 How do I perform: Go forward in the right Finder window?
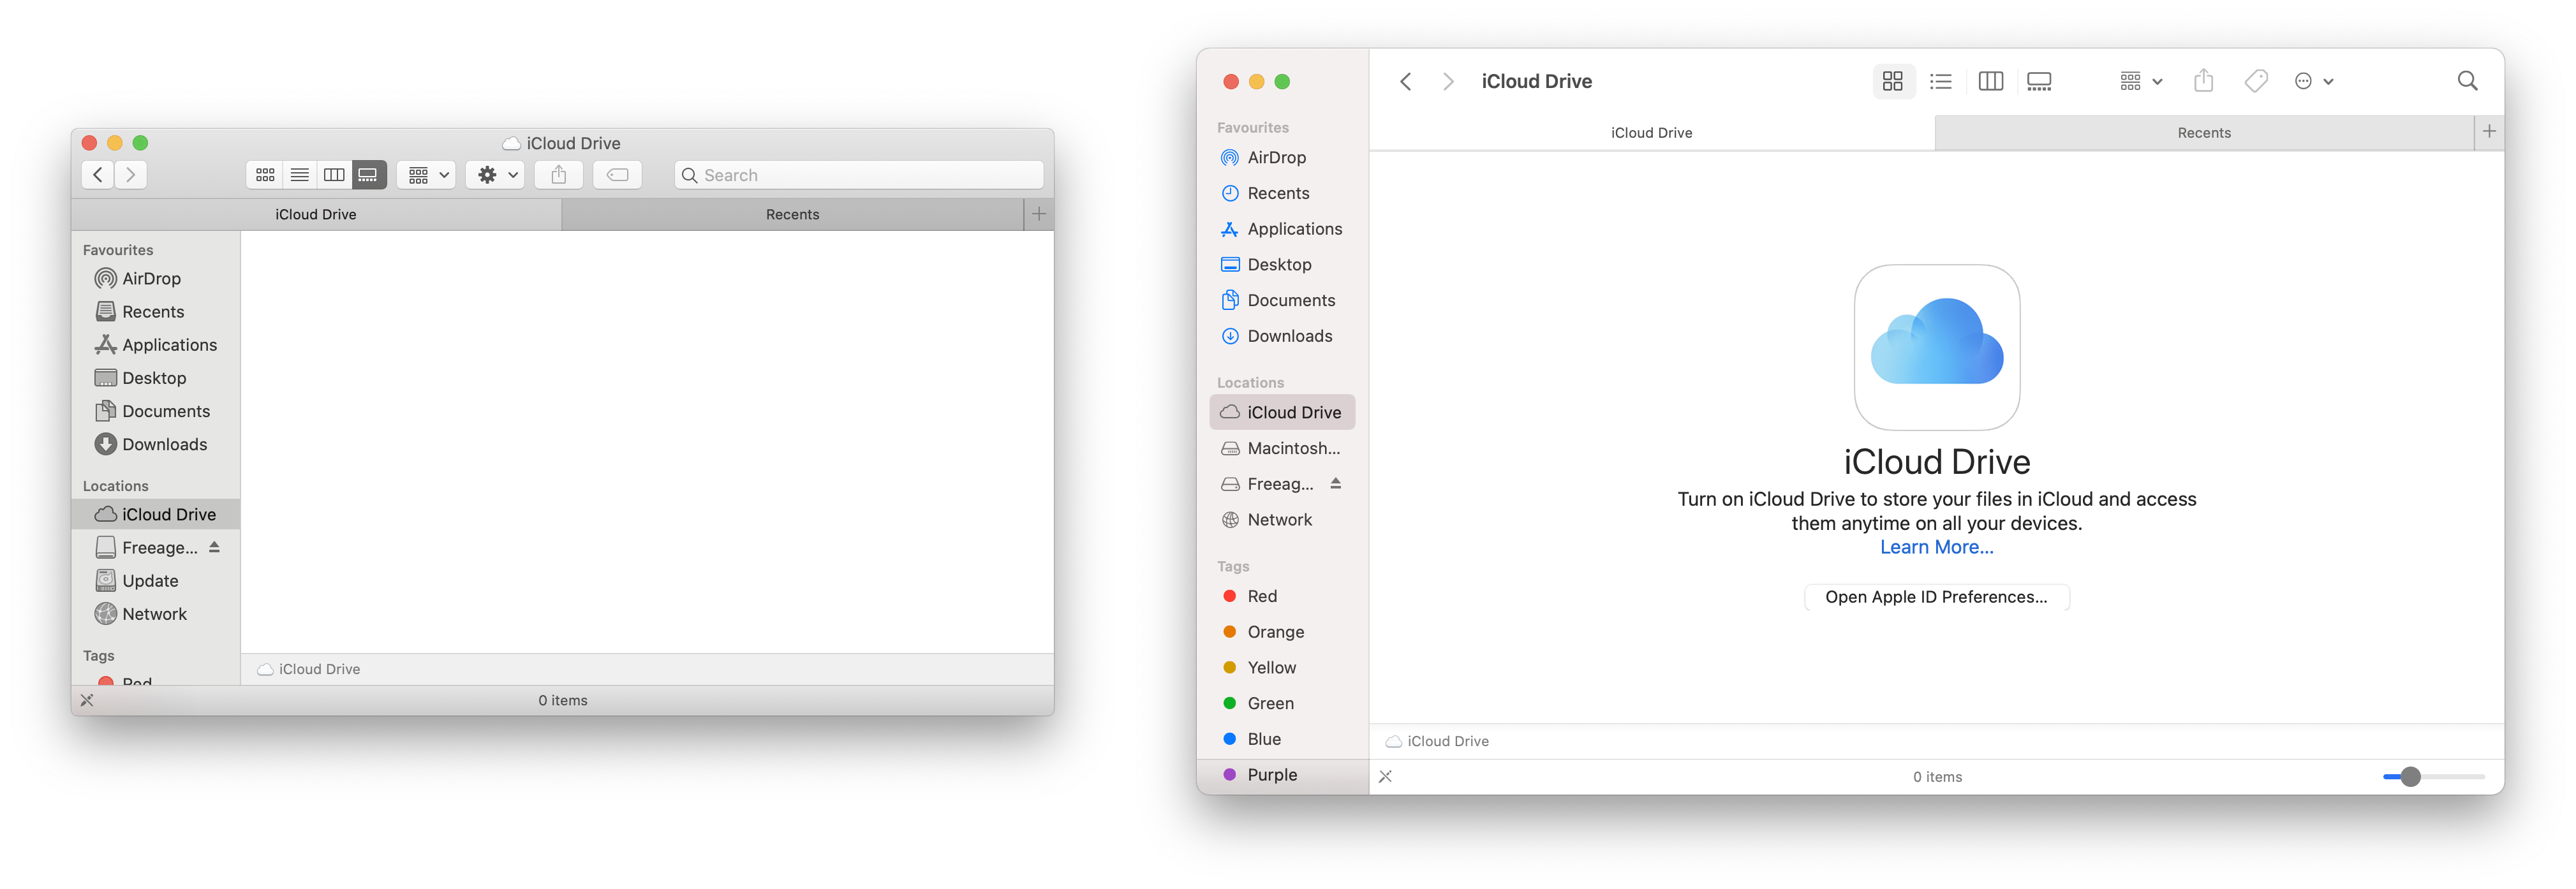1447,81
